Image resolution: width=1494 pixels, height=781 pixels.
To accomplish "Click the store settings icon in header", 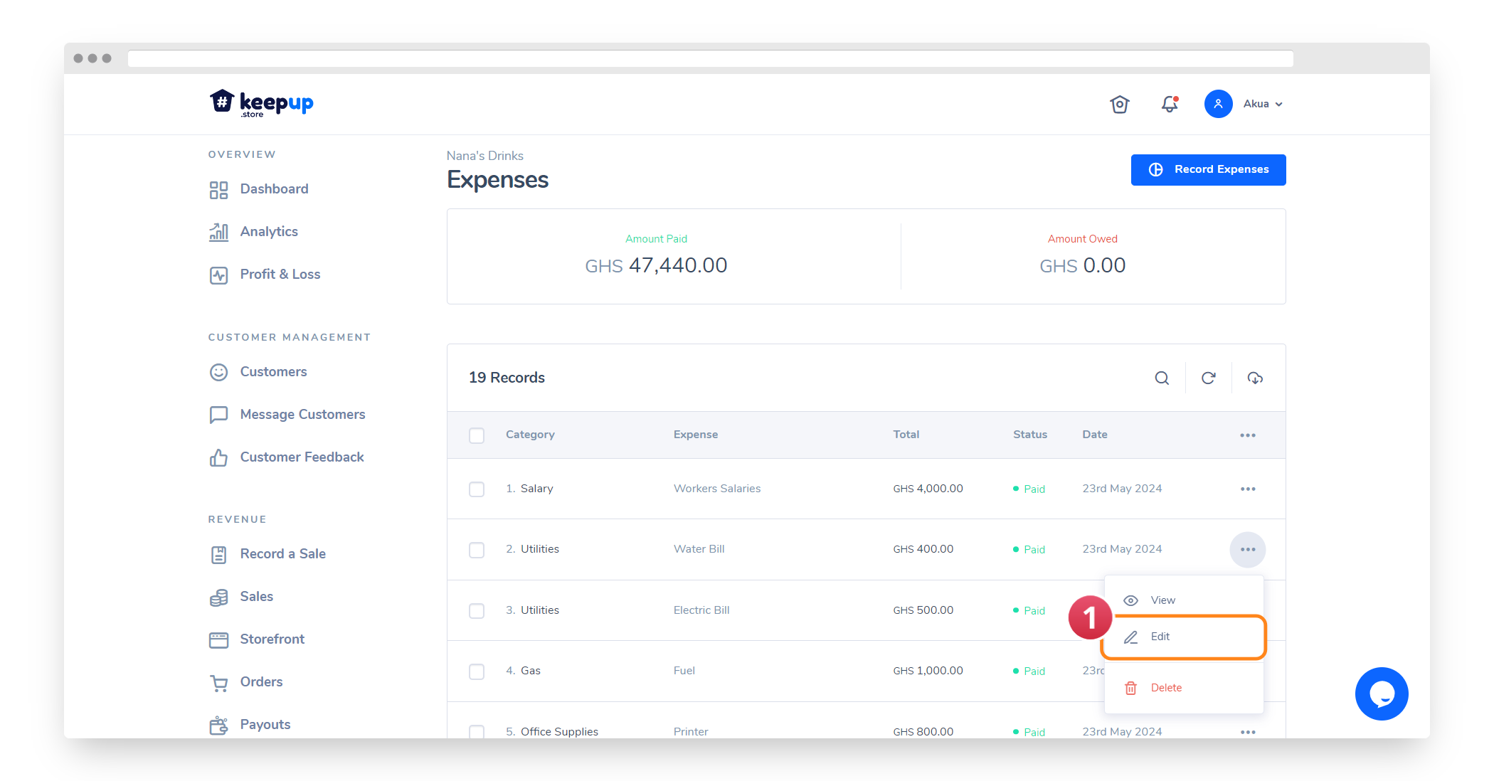I will tap(1120, 104).
